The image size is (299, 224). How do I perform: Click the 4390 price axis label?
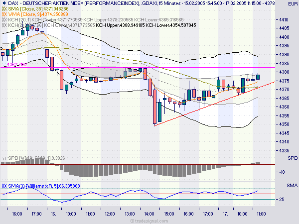tap(284, 54)
